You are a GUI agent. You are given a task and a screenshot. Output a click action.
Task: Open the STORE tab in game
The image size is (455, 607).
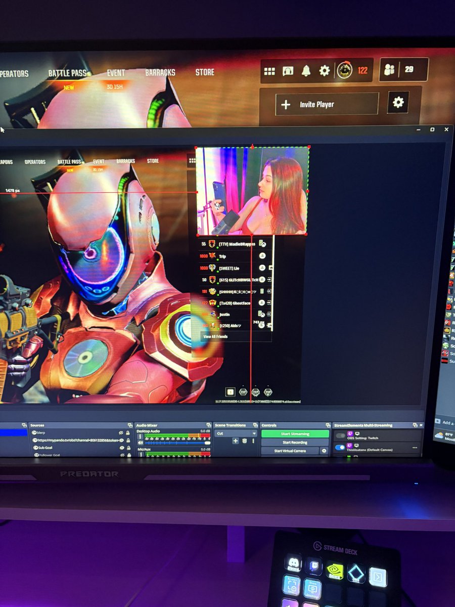[x=205, y=72]
